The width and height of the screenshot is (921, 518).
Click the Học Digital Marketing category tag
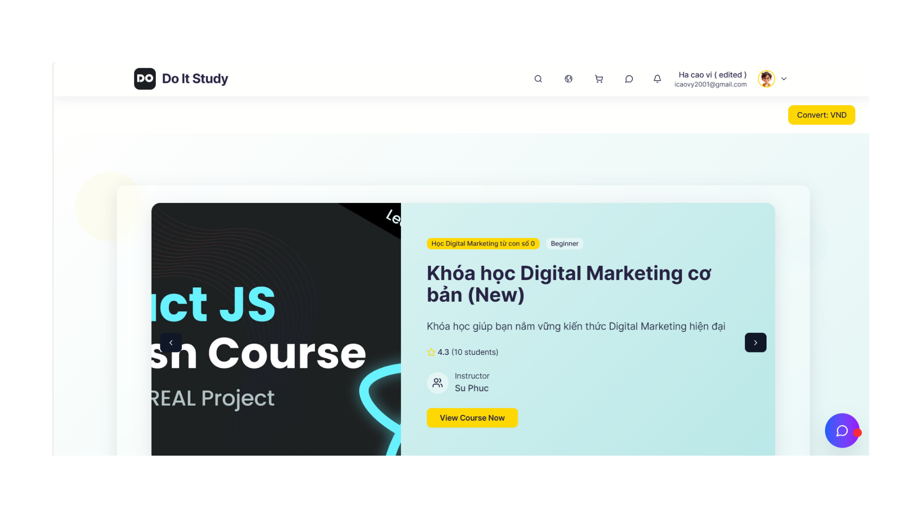[483, 244]
